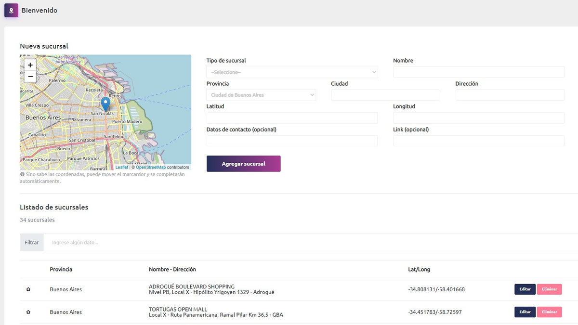Click the Link (opcional) input field
578x325 pixels.
point(478,141)
